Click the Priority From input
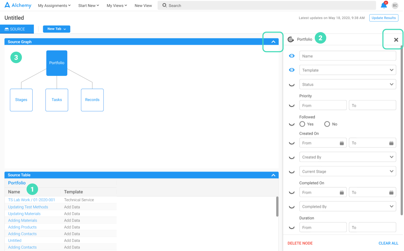The width and height of the screenshot is (404, 251). [323, 105]
